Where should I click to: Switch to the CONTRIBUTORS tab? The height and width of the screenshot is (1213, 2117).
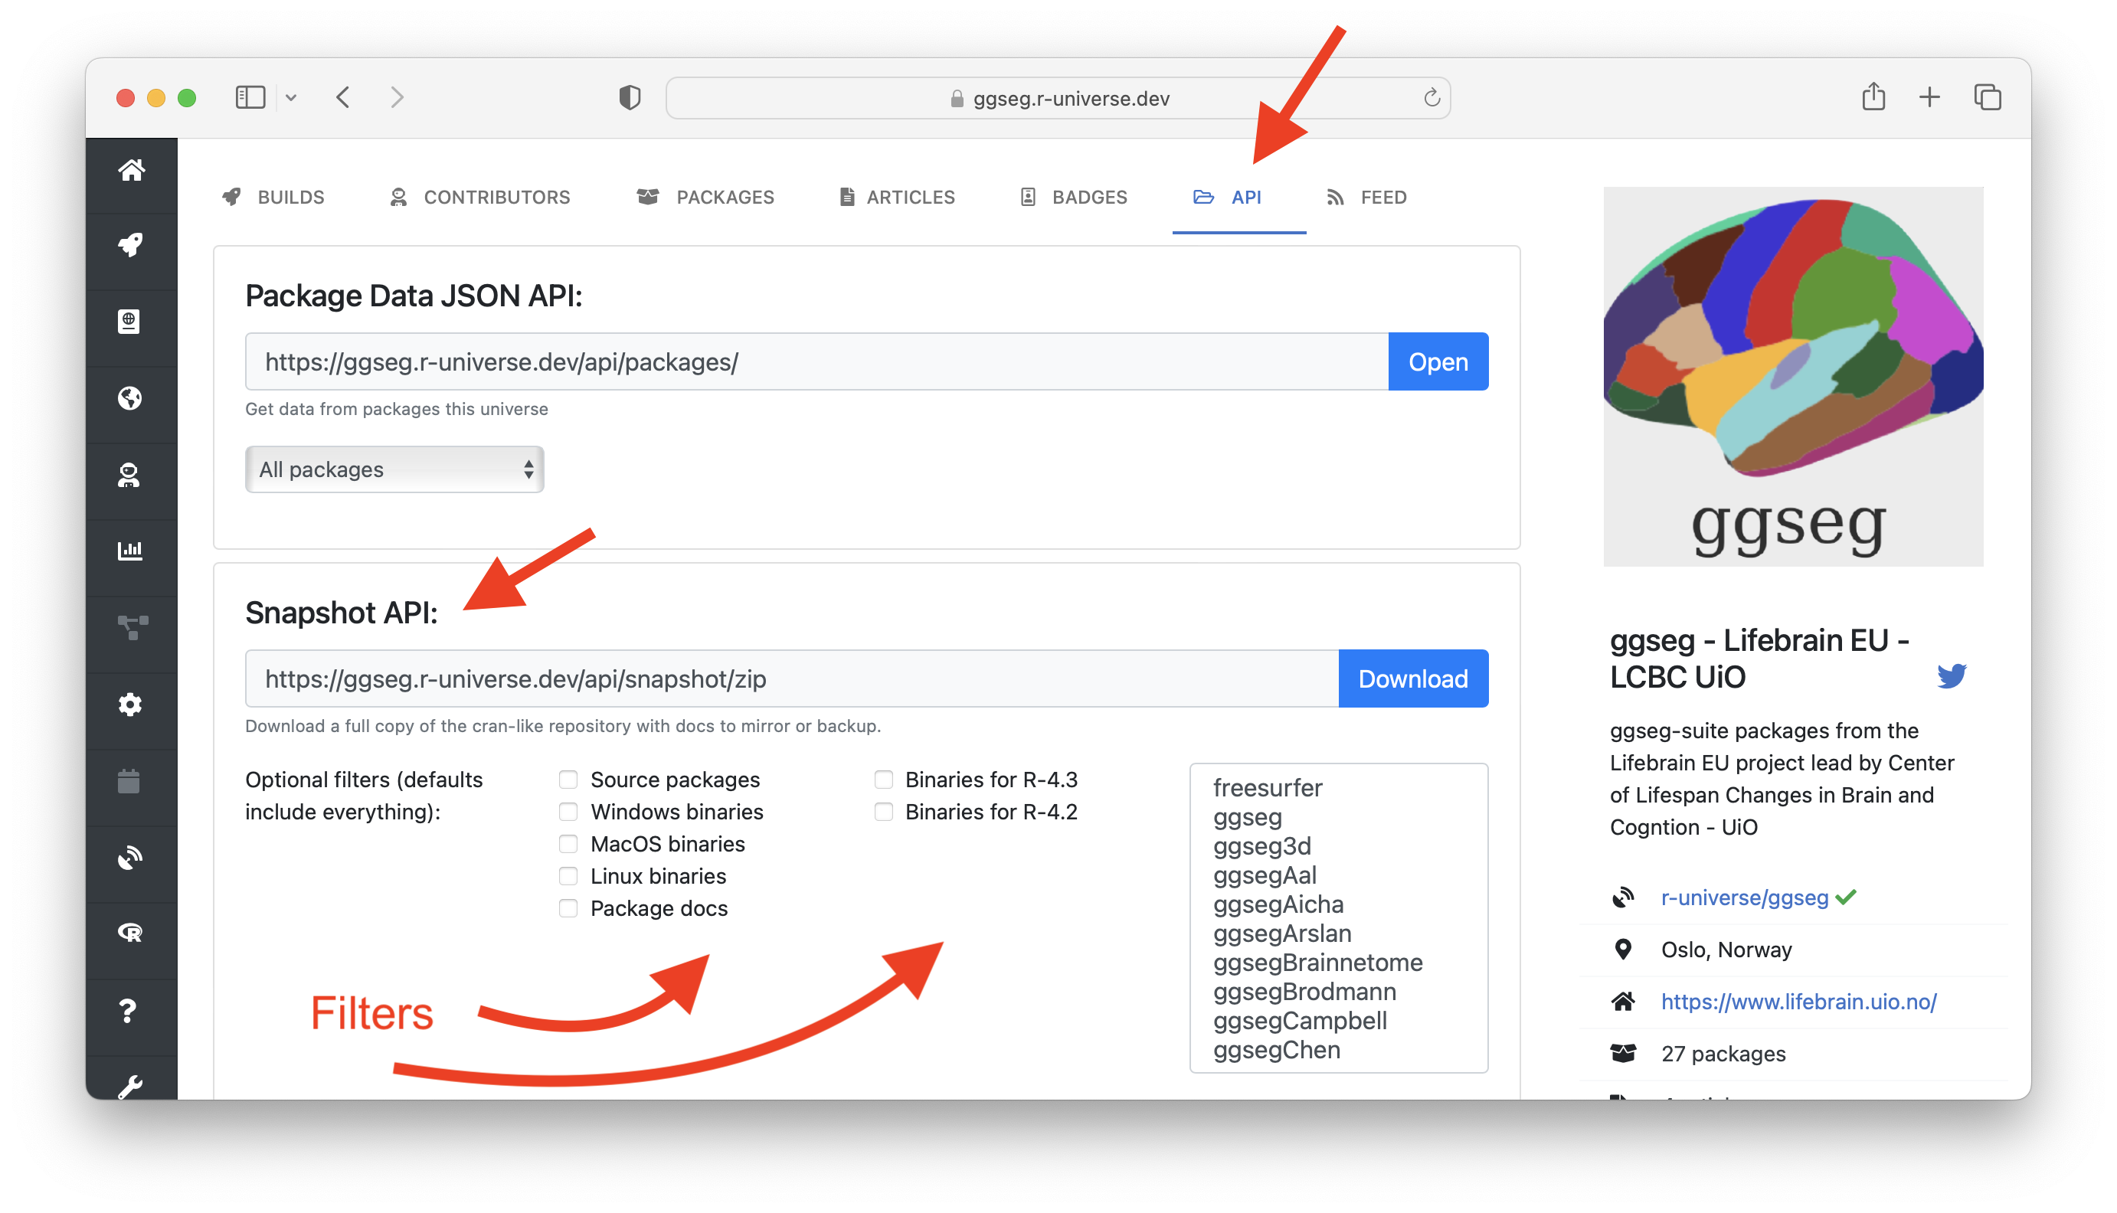[x=496, y=198]
